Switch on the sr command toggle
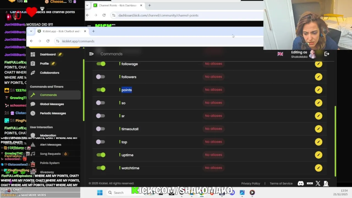Screen dimensions: 352x198 coord(100,116)
